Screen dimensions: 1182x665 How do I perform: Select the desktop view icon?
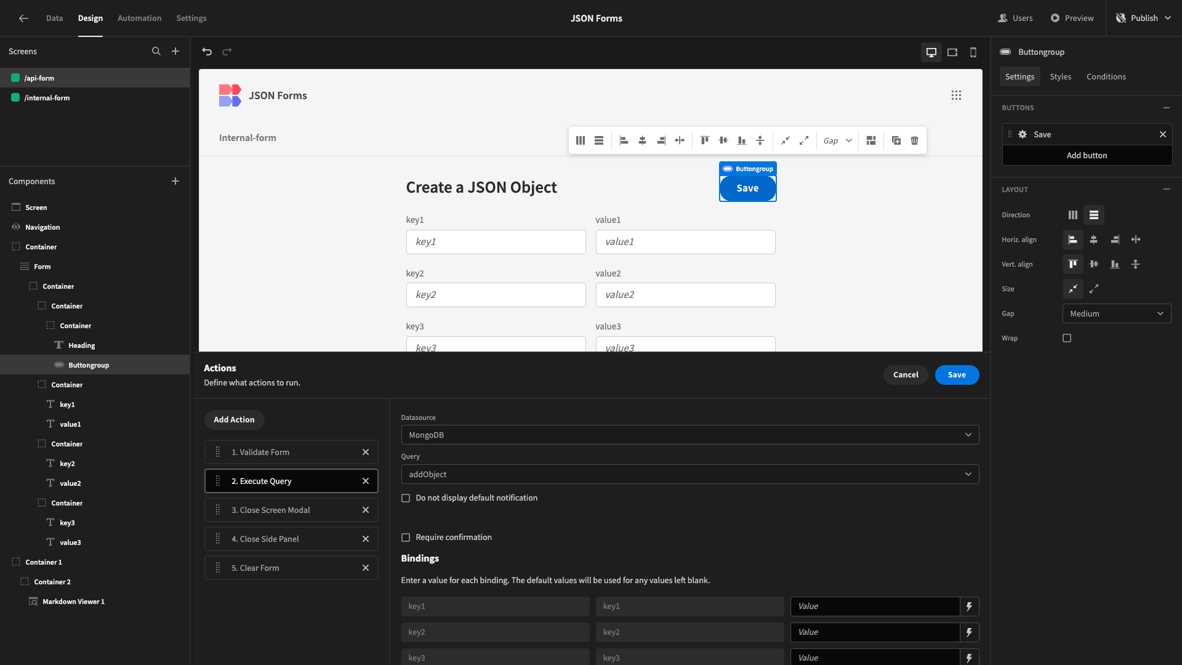click(x=931, y=51)
